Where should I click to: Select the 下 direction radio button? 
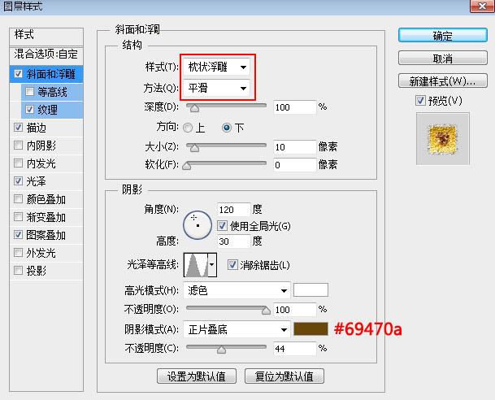point(227,128)
